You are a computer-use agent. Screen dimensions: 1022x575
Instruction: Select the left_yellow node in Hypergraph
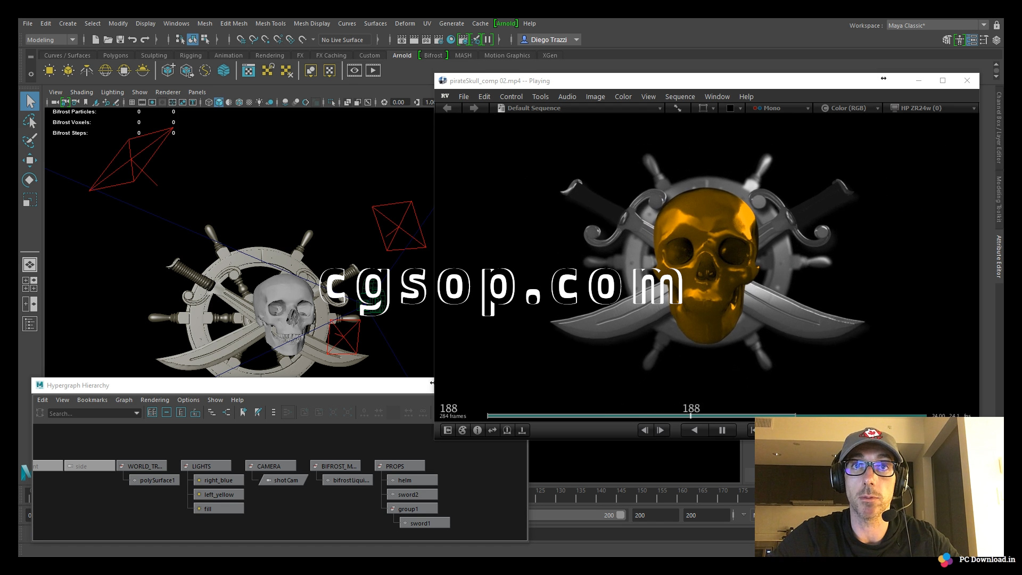coord(219,495)
